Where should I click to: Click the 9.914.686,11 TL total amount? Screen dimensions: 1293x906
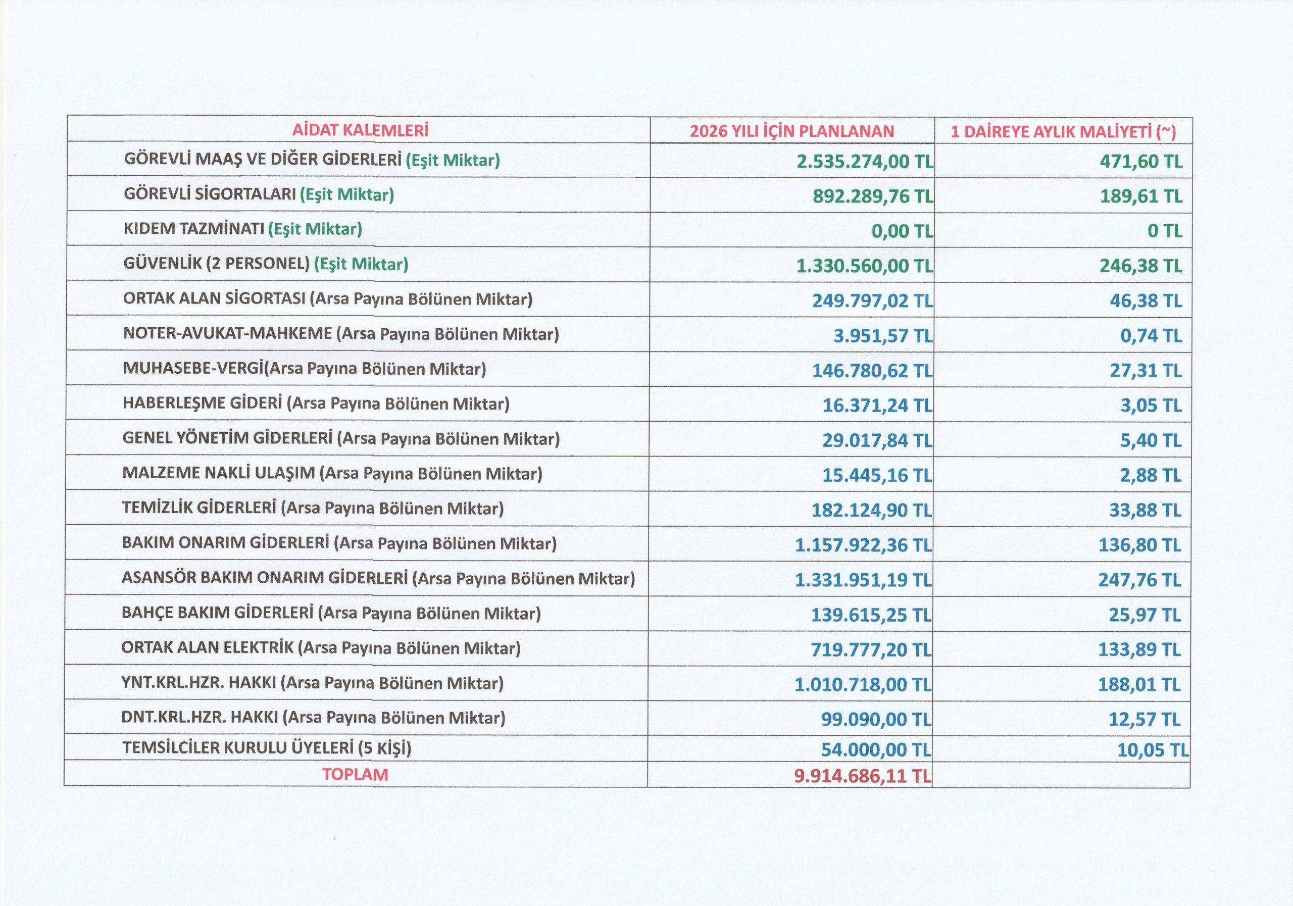pyautogui.click(x=862, y=777)
